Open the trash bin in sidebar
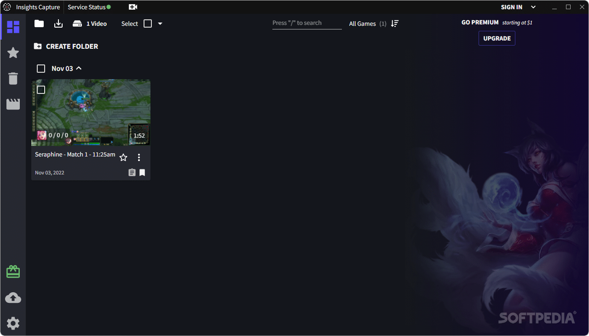The height and width of the screenshot is (336, 589). click(13, 78)
